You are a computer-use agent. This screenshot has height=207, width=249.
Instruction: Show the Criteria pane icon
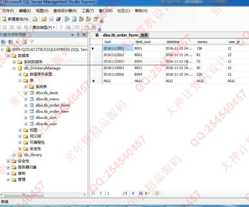12,27
